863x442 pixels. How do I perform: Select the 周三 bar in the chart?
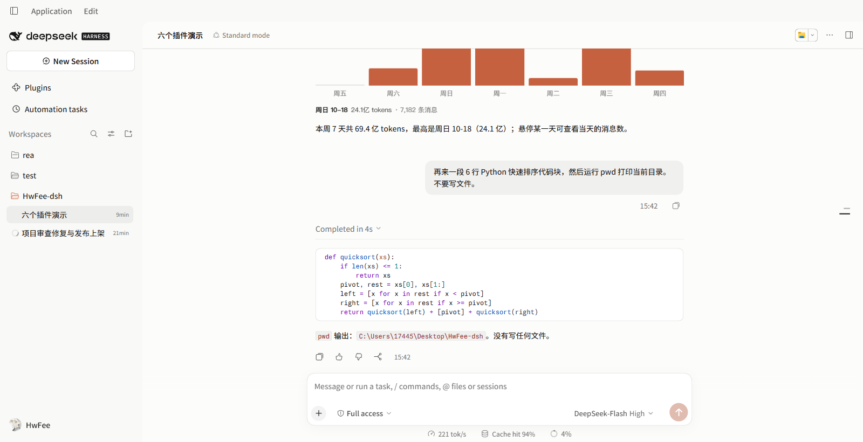(x=606, y=67)
